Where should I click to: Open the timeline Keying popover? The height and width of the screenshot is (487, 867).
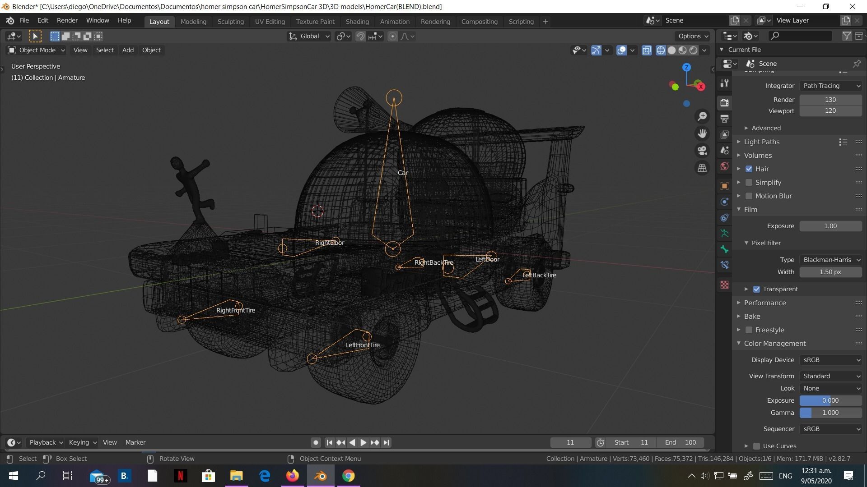point(82,442)
